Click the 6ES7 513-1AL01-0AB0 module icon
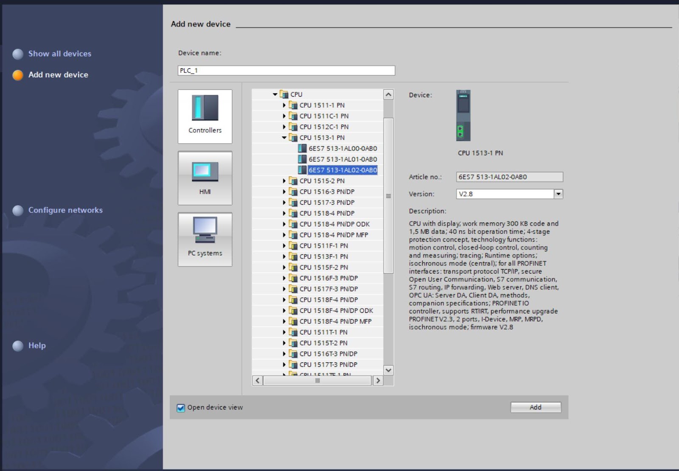The image size is (679, 471). coord(302,159)
